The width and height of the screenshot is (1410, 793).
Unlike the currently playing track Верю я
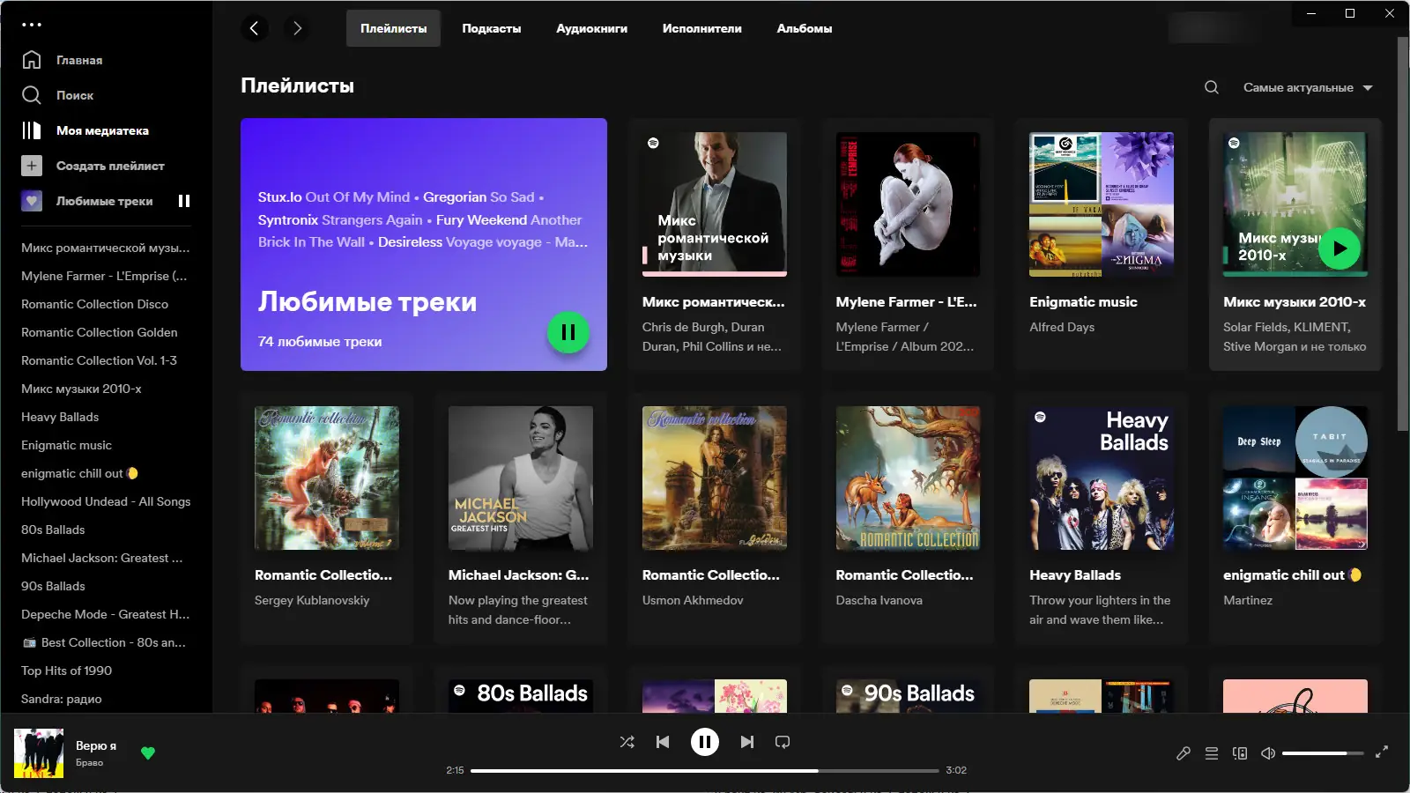pos(147,753)
